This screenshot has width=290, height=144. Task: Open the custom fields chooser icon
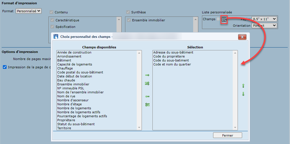click(x=224, y=20)
